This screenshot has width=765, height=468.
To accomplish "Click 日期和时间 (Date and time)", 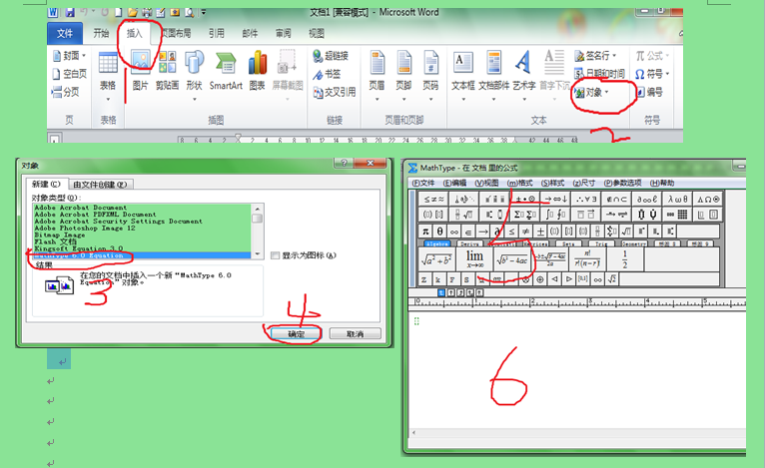I will pos(600,74).
